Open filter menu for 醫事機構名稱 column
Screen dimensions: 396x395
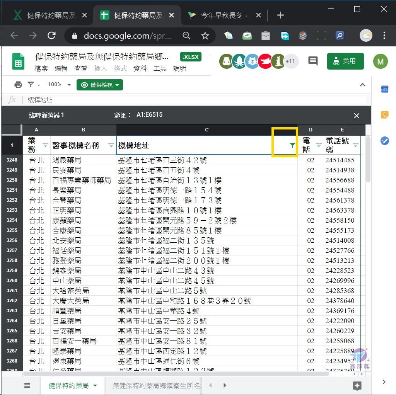(x=111, y=145)
